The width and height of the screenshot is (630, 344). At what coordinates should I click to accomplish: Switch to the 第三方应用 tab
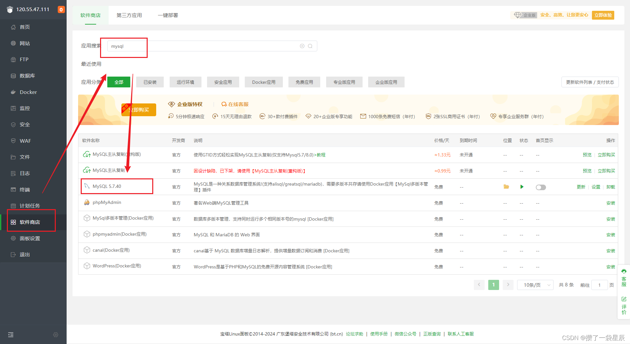(129, 15)
